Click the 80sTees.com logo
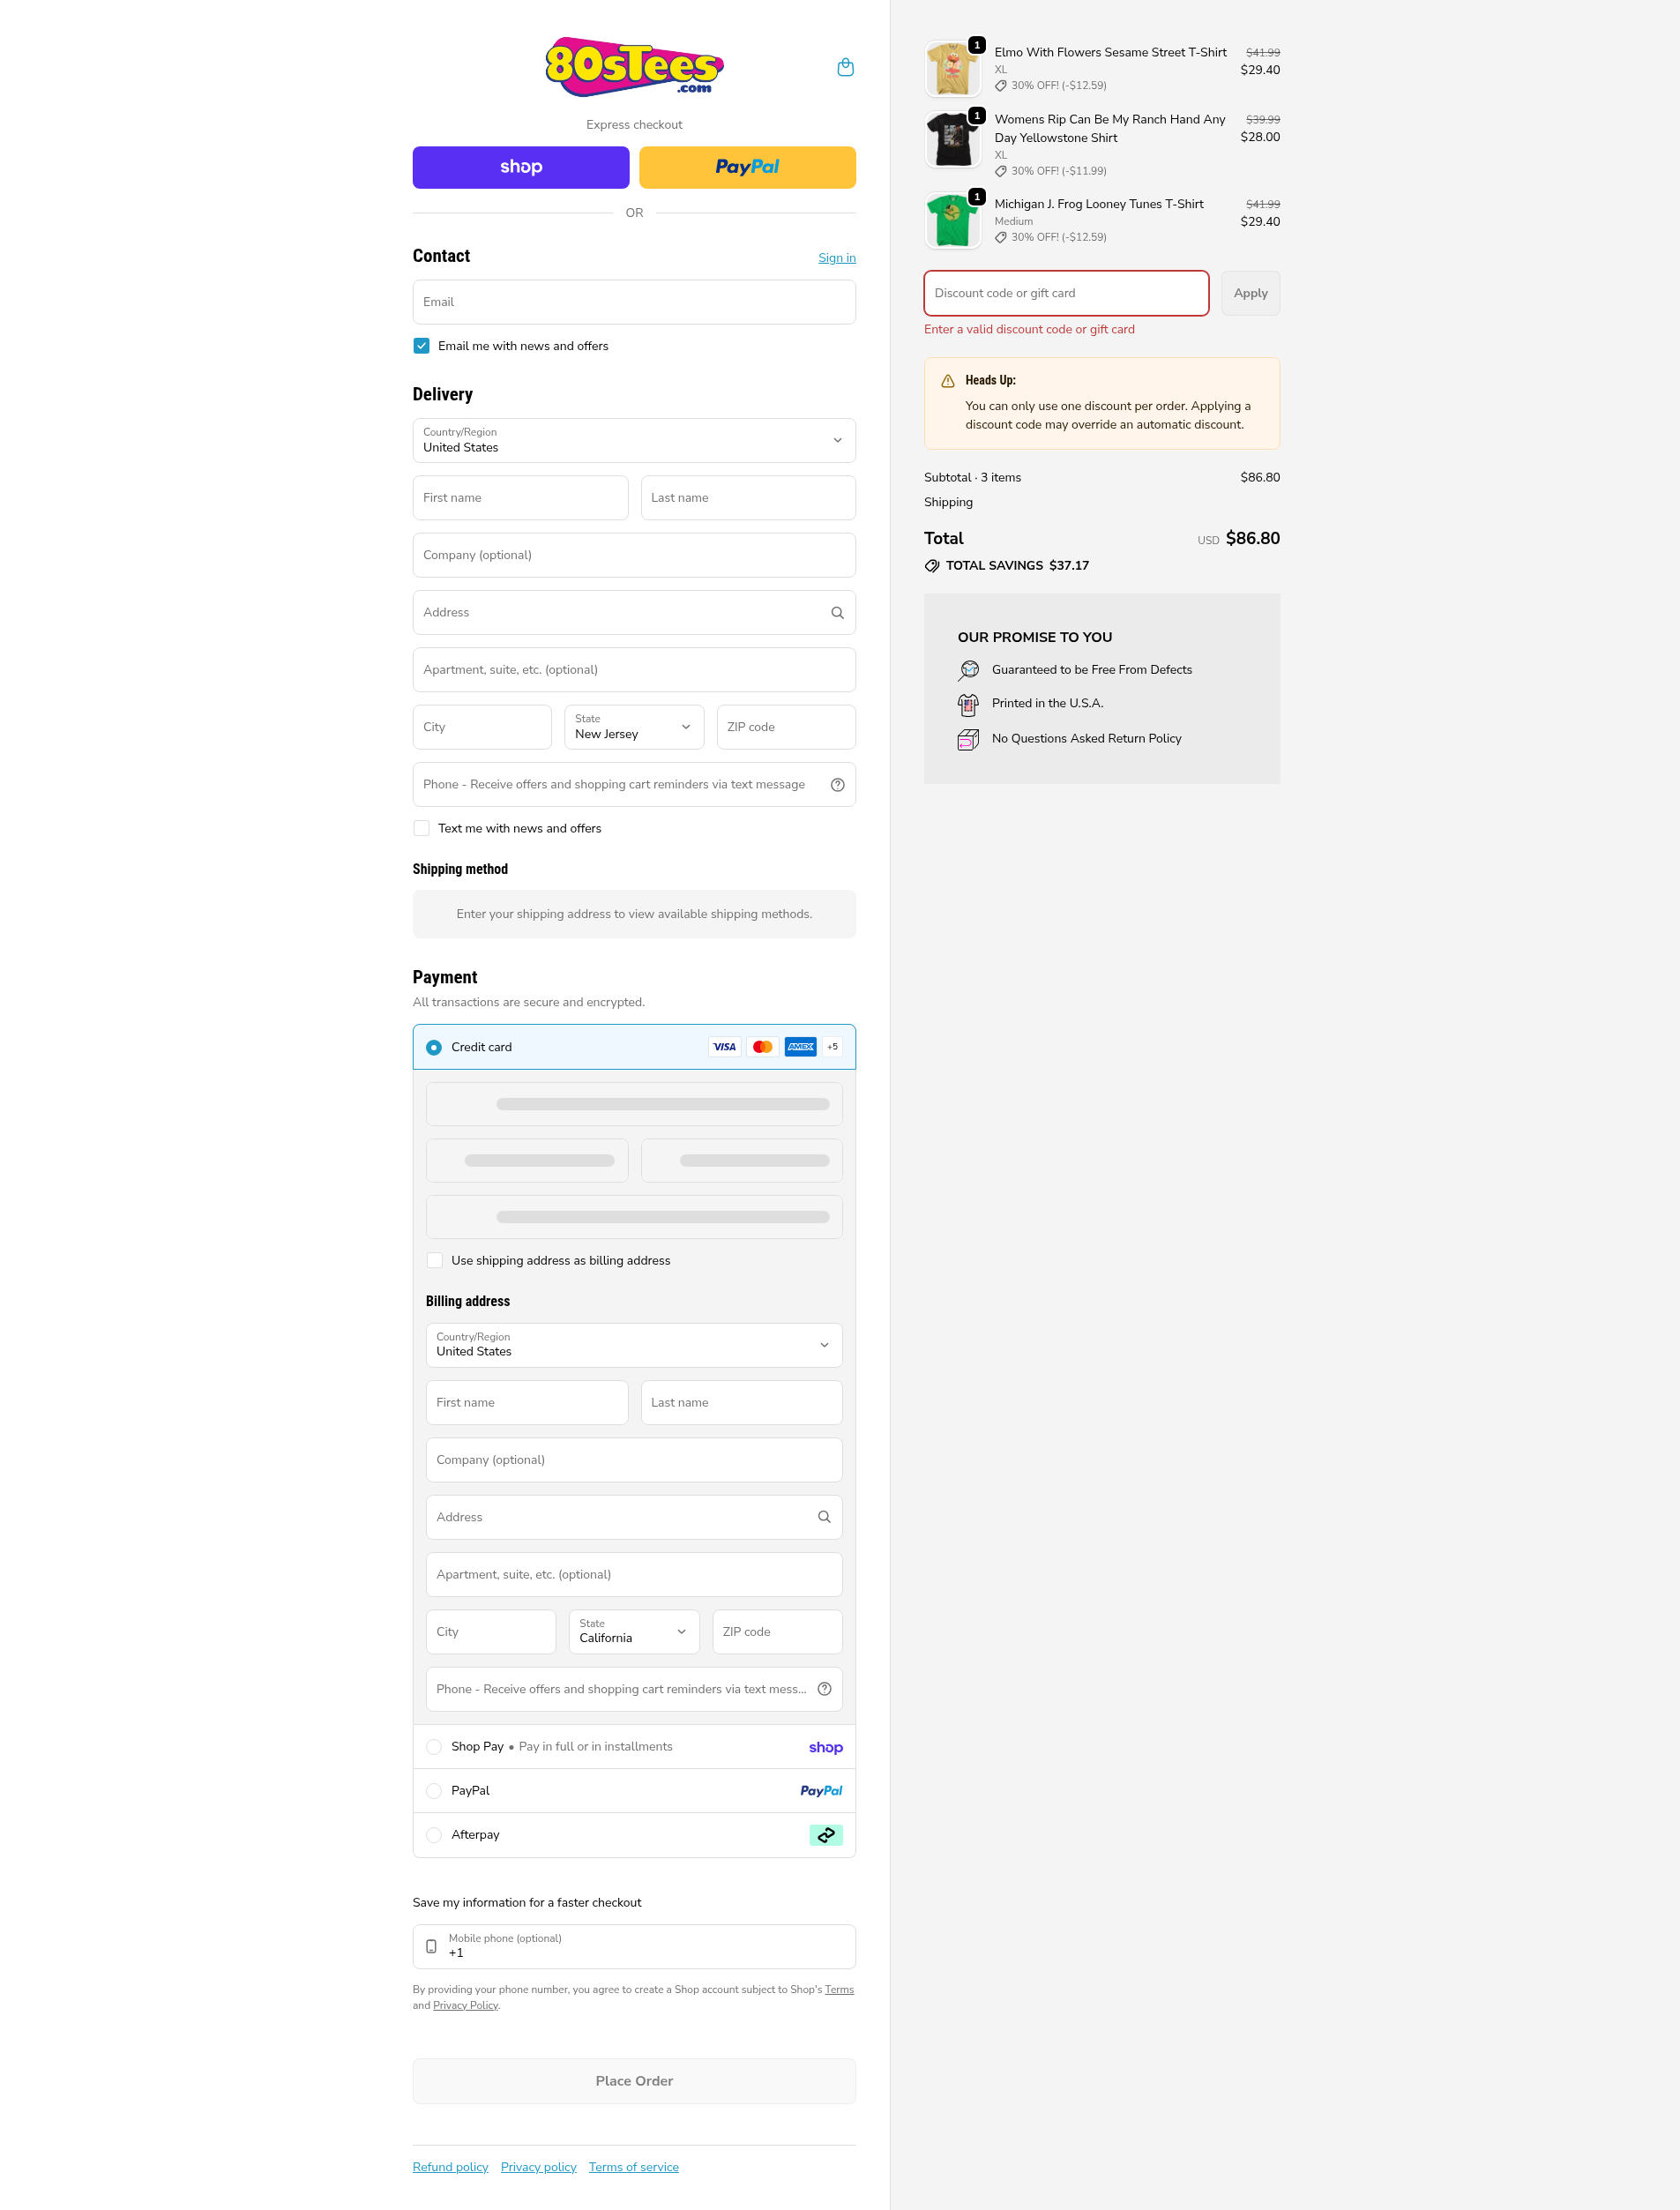 click(x=634, y=67)
